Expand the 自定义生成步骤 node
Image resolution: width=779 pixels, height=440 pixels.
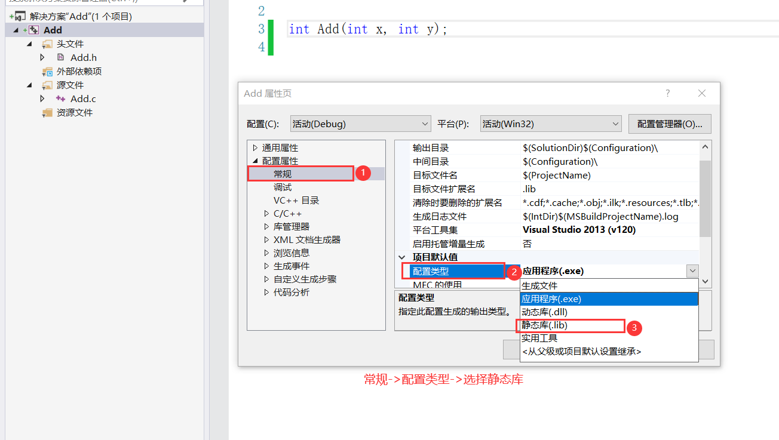point(267,279)
